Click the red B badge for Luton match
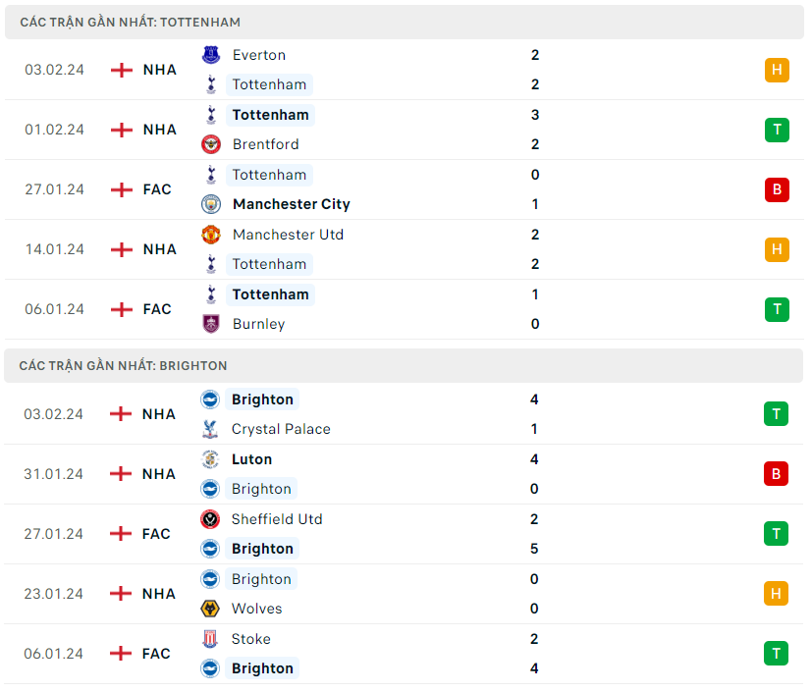Image resolution: width=812 pixels, height=692 pixels. point(776,474)
